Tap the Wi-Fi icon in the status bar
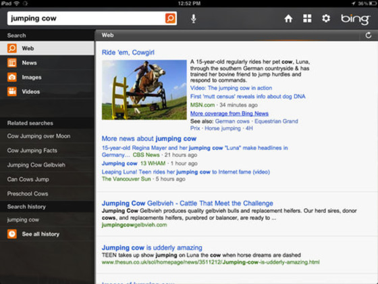The image size is (378, 284). pyautogui.click(x=16, y=3)
